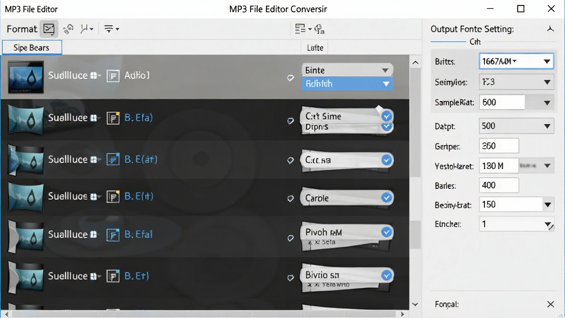Click the grid icon after Suellluce in B. E(af) row

(94, 160)
